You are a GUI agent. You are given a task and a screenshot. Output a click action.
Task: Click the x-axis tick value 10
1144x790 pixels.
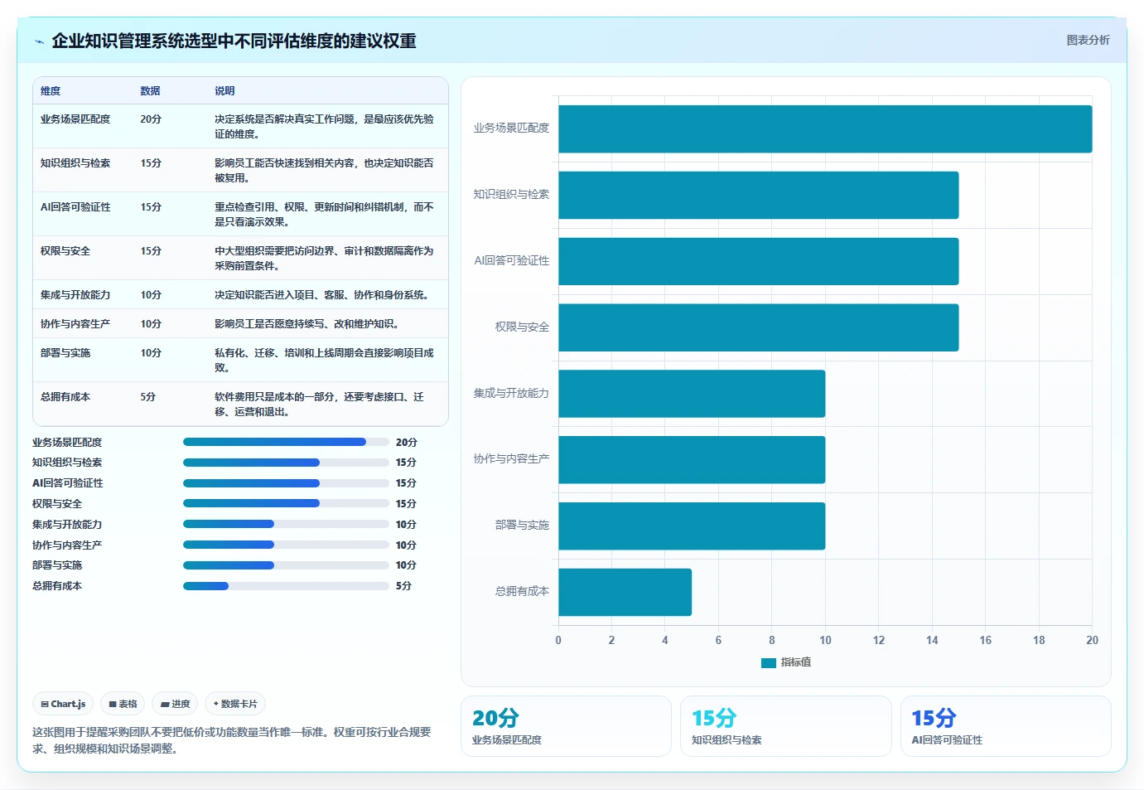[825, 640]
